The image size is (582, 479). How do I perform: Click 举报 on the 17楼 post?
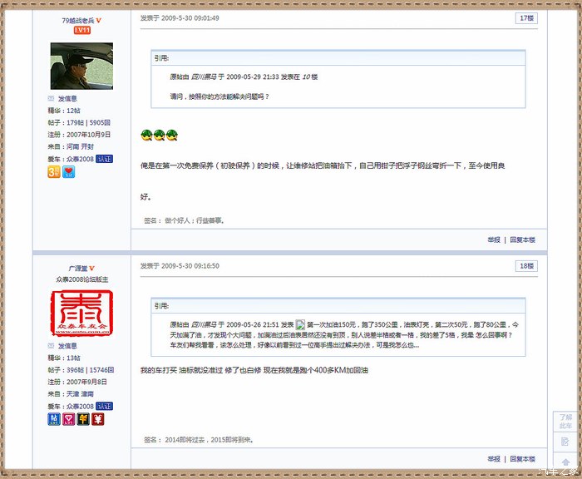(x=494, y=239)
